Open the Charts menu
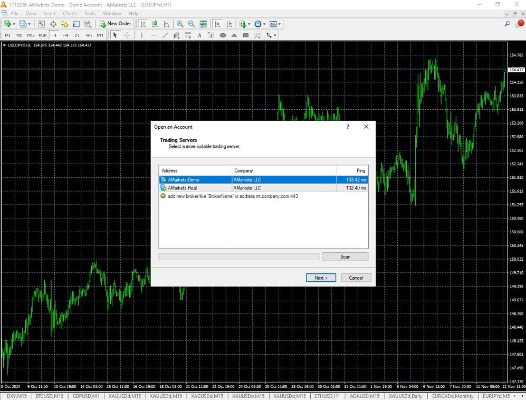The width and height of the screenshot is (526, 400). point(70,13)
